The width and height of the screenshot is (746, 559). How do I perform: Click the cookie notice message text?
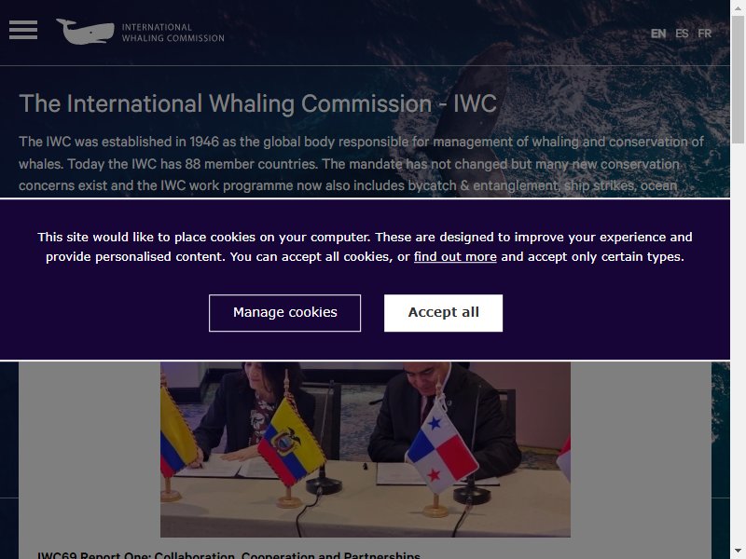pyautogui.click(x=365, y=247)
